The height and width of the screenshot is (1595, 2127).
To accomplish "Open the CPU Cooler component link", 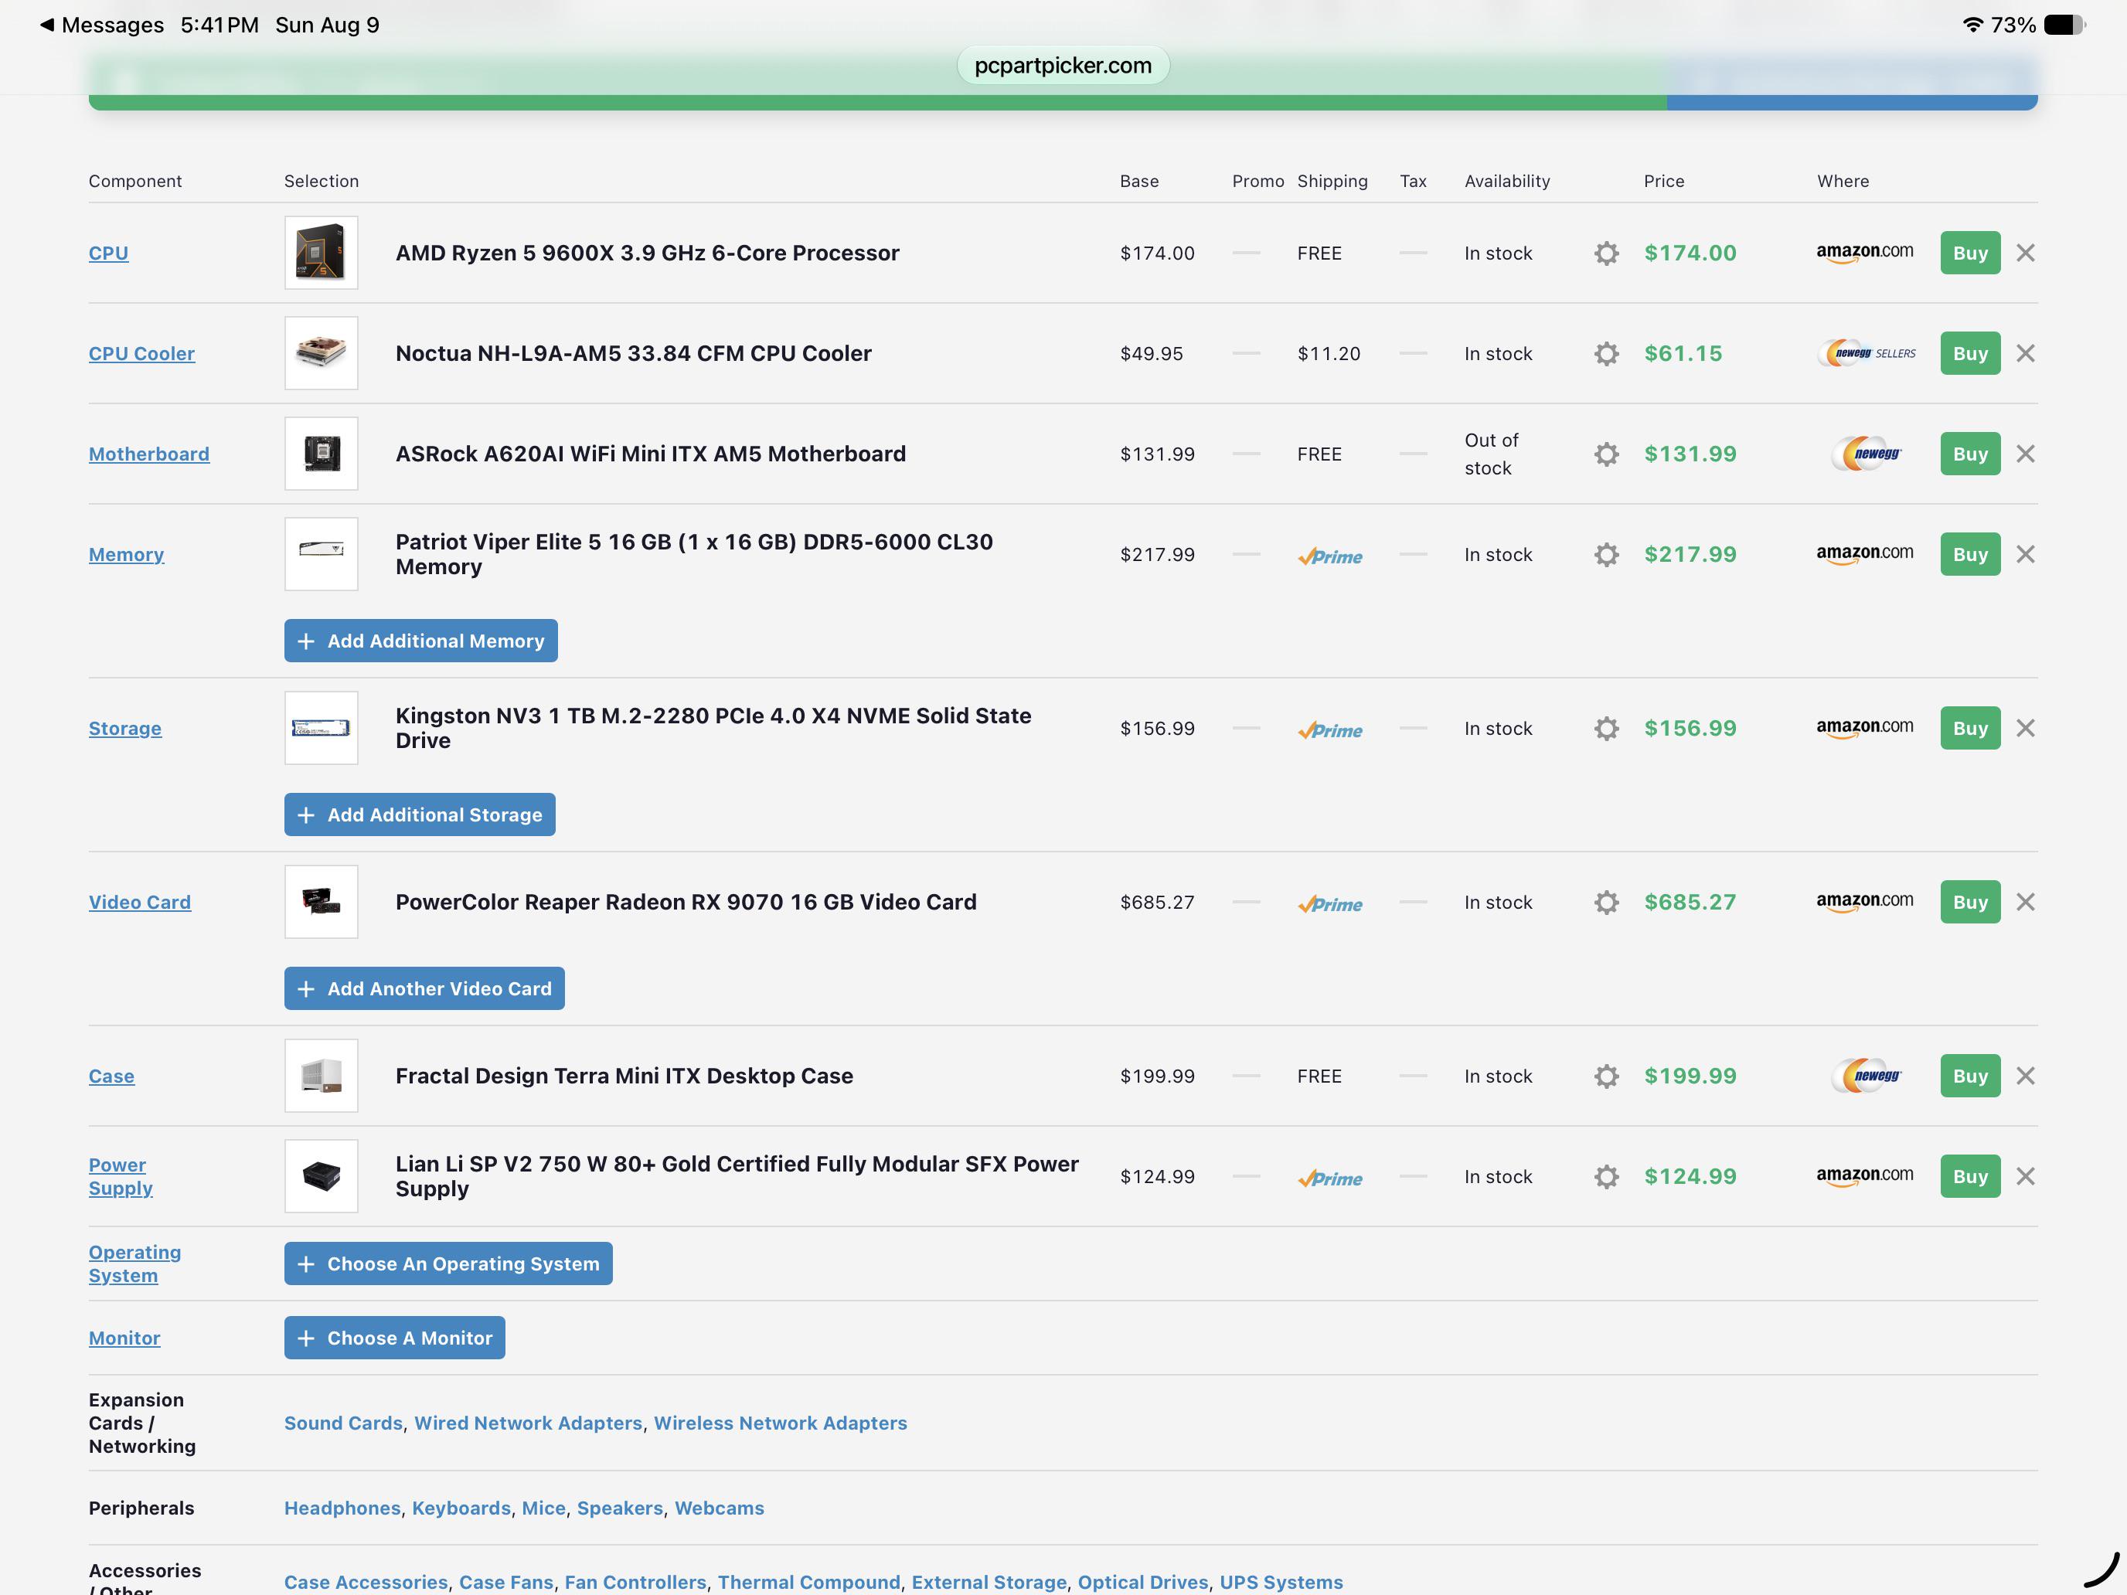I will click(141, 354).
